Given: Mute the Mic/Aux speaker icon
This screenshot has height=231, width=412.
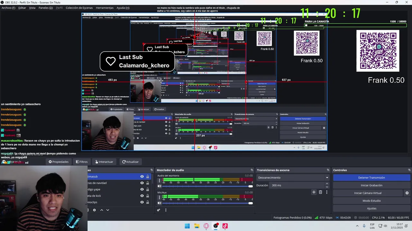Looking at the screenshot, I should [x=159, y=203].
